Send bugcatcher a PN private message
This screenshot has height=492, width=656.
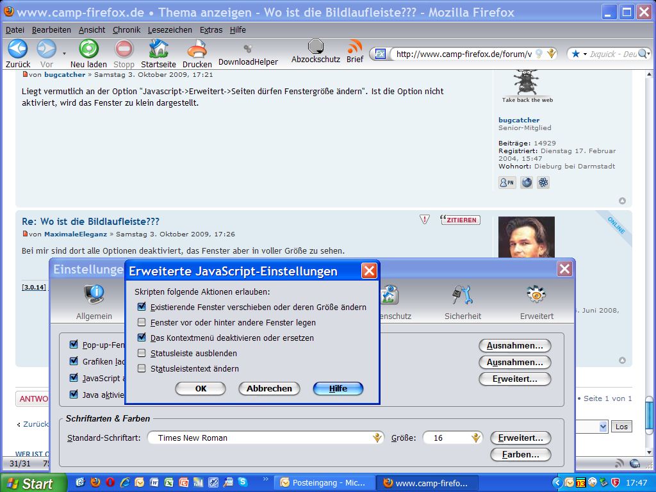507,183
